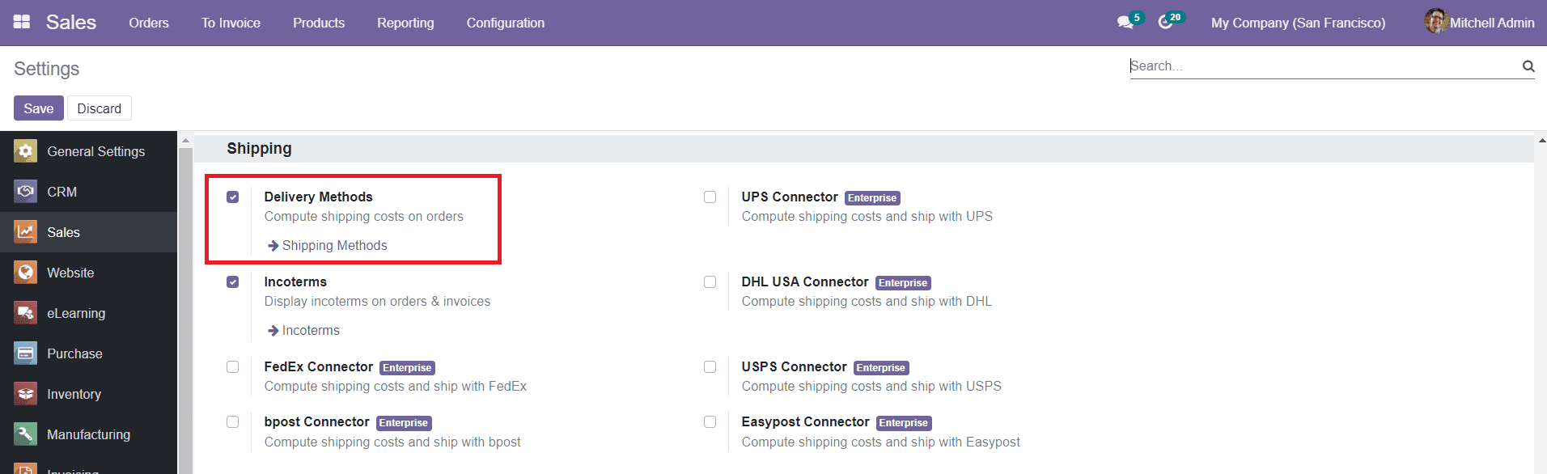Save the settings changes

pos(38,108)
